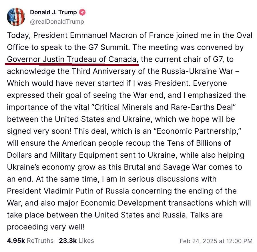
Task: Click the "proceeding very well!" closing line
Action: tap(46, 227)
